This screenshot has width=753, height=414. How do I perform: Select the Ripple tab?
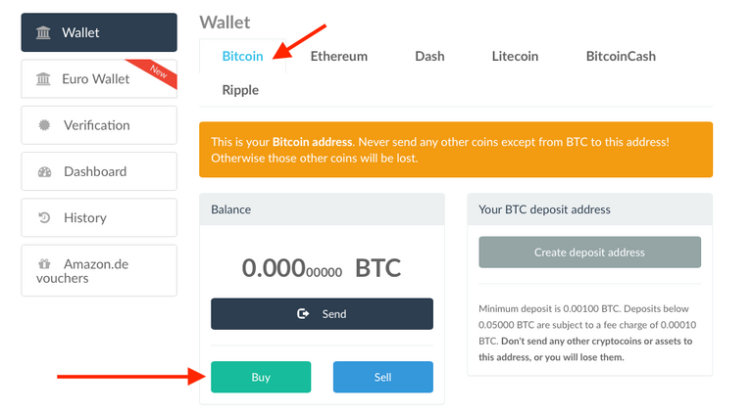pos(240,90)
